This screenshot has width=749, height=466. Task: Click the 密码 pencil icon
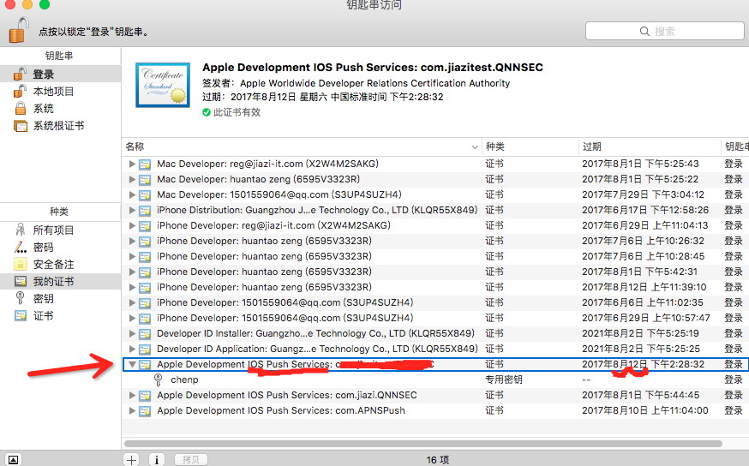point(20,248)
